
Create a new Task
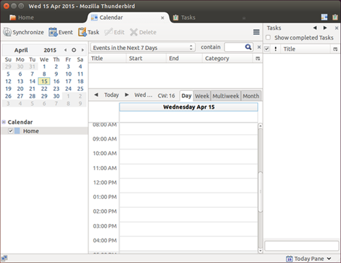(x=89, y=32)
